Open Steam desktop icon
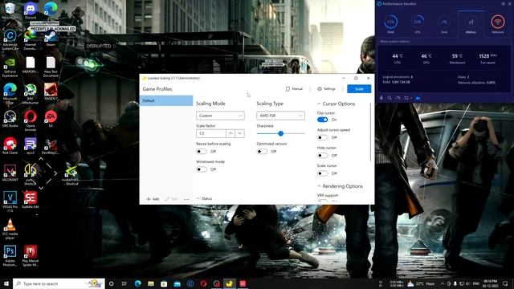The height and width of the screenshot is (289, 514). [51, 38]
